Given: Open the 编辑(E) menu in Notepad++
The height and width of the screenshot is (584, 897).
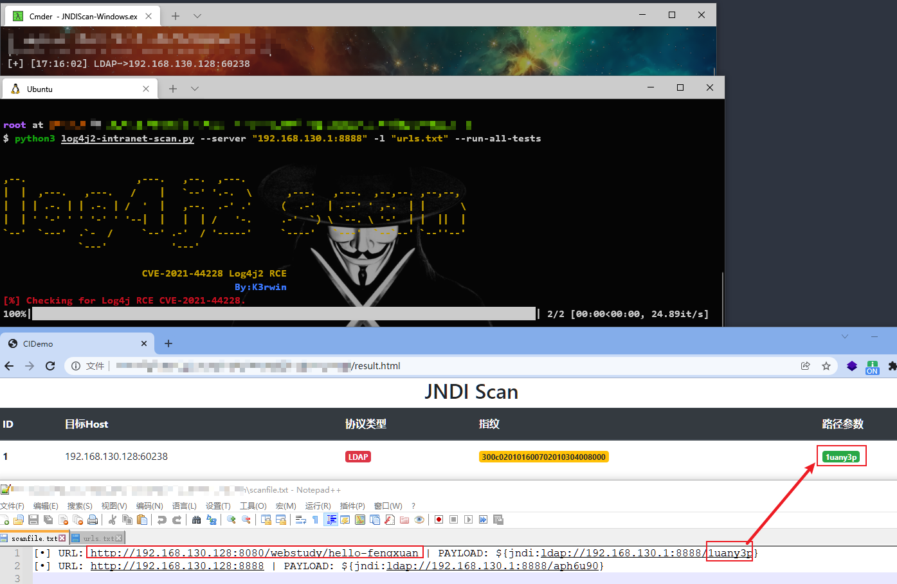Looking at the screenshot, I should [x=46, y=506].
